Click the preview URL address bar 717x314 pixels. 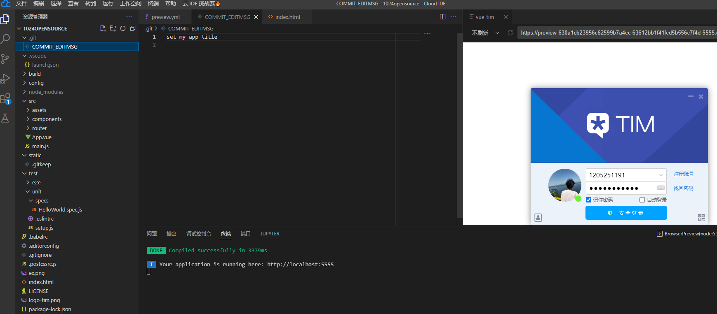click(617, 33)
